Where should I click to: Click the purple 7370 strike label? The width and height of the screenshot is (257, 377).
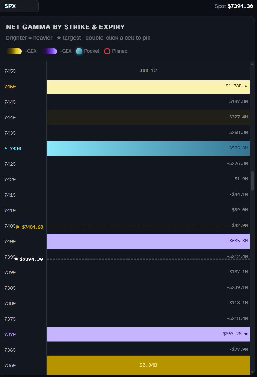pyautogui.click(x=10, y=334)
